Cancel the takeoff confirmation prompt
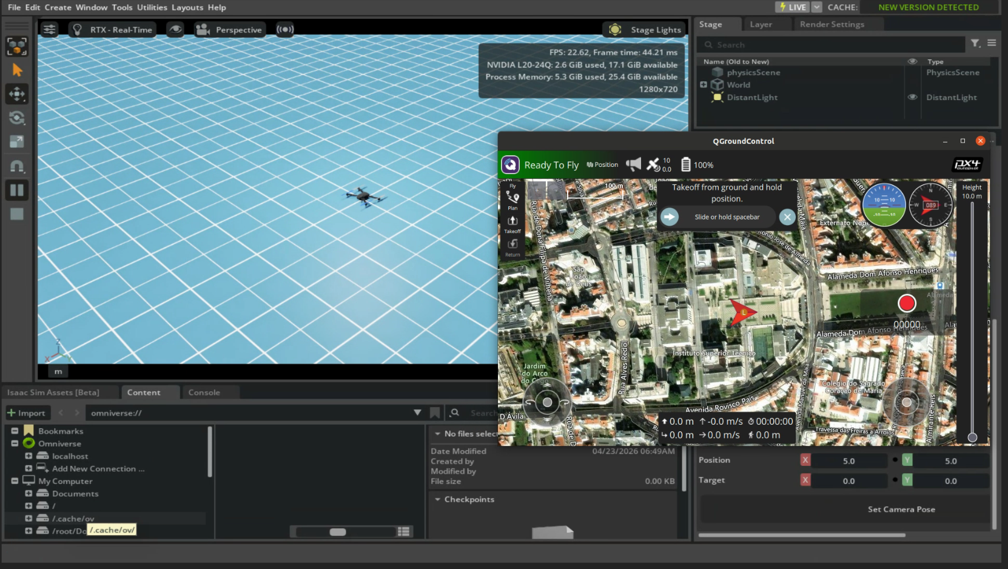This screenshot has width=1008, height=569. [x=787, y=217]
